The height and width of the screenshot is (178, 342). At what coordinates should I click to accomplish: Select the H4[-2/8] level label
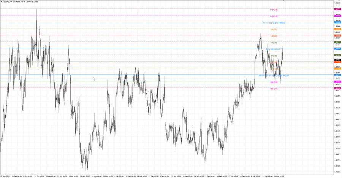pyautogui.click(x=274, y=89)
